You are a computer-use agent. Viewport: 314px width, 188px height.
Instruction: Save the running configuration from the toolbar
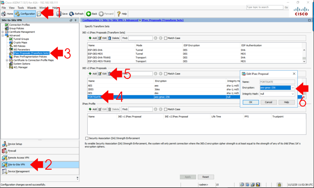tap(62, 14)
